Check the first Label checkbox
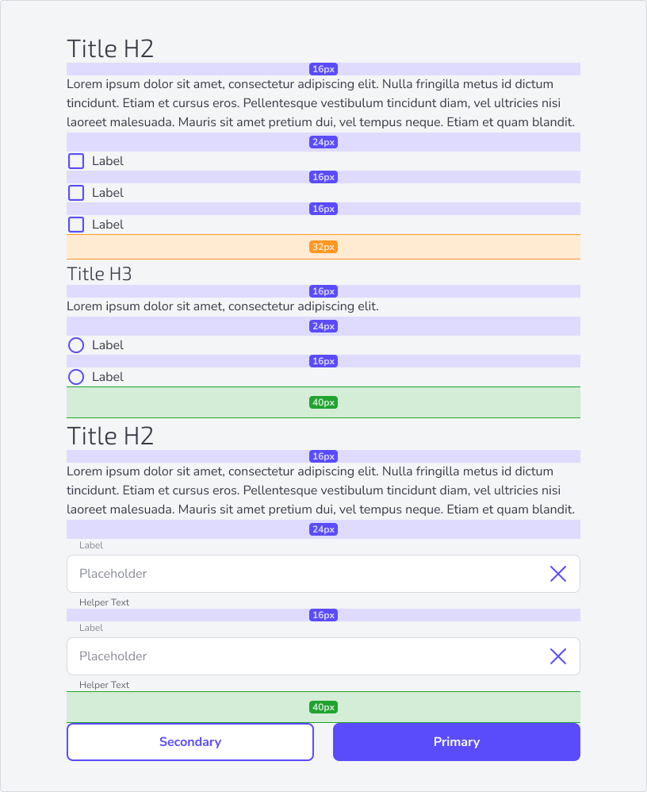 point(76,161)
